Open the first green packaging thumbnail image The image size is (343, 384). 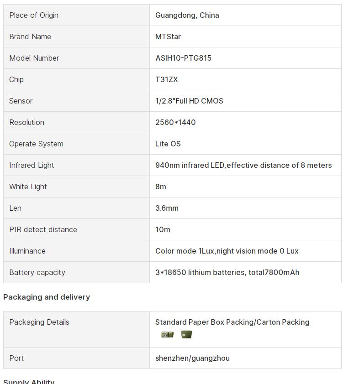(168, 334)
